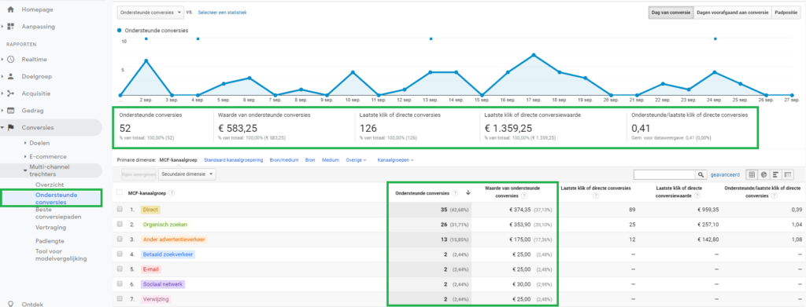Expand the E-commerce submenu arrow
Viewport: 806px width, 307px height.
(25, 156)
